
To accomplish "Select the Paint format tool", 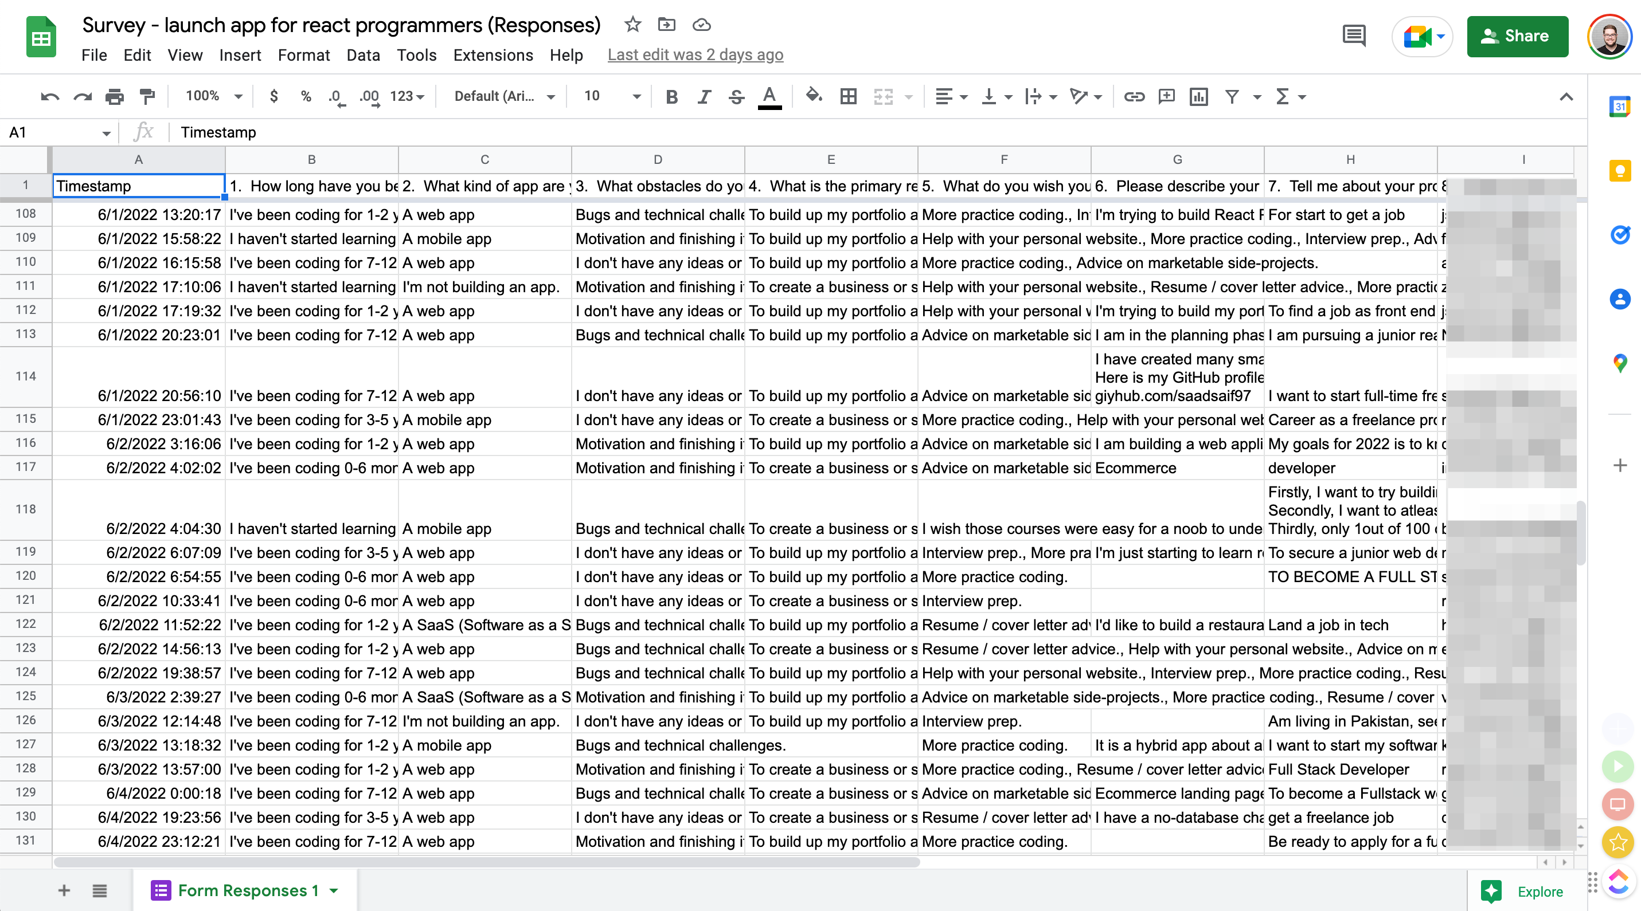I will (x=147, y=96).
